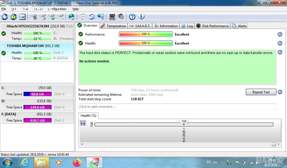Screen dimensions: 287x168
Task: Click the refresh icon with yellow warning sign
Action: click(x=13, y=17)
